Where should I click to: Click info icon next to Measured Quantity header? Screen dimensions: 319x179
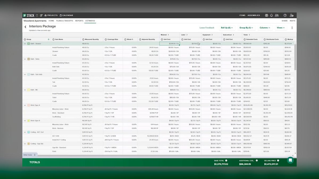[x=83, y=39]
